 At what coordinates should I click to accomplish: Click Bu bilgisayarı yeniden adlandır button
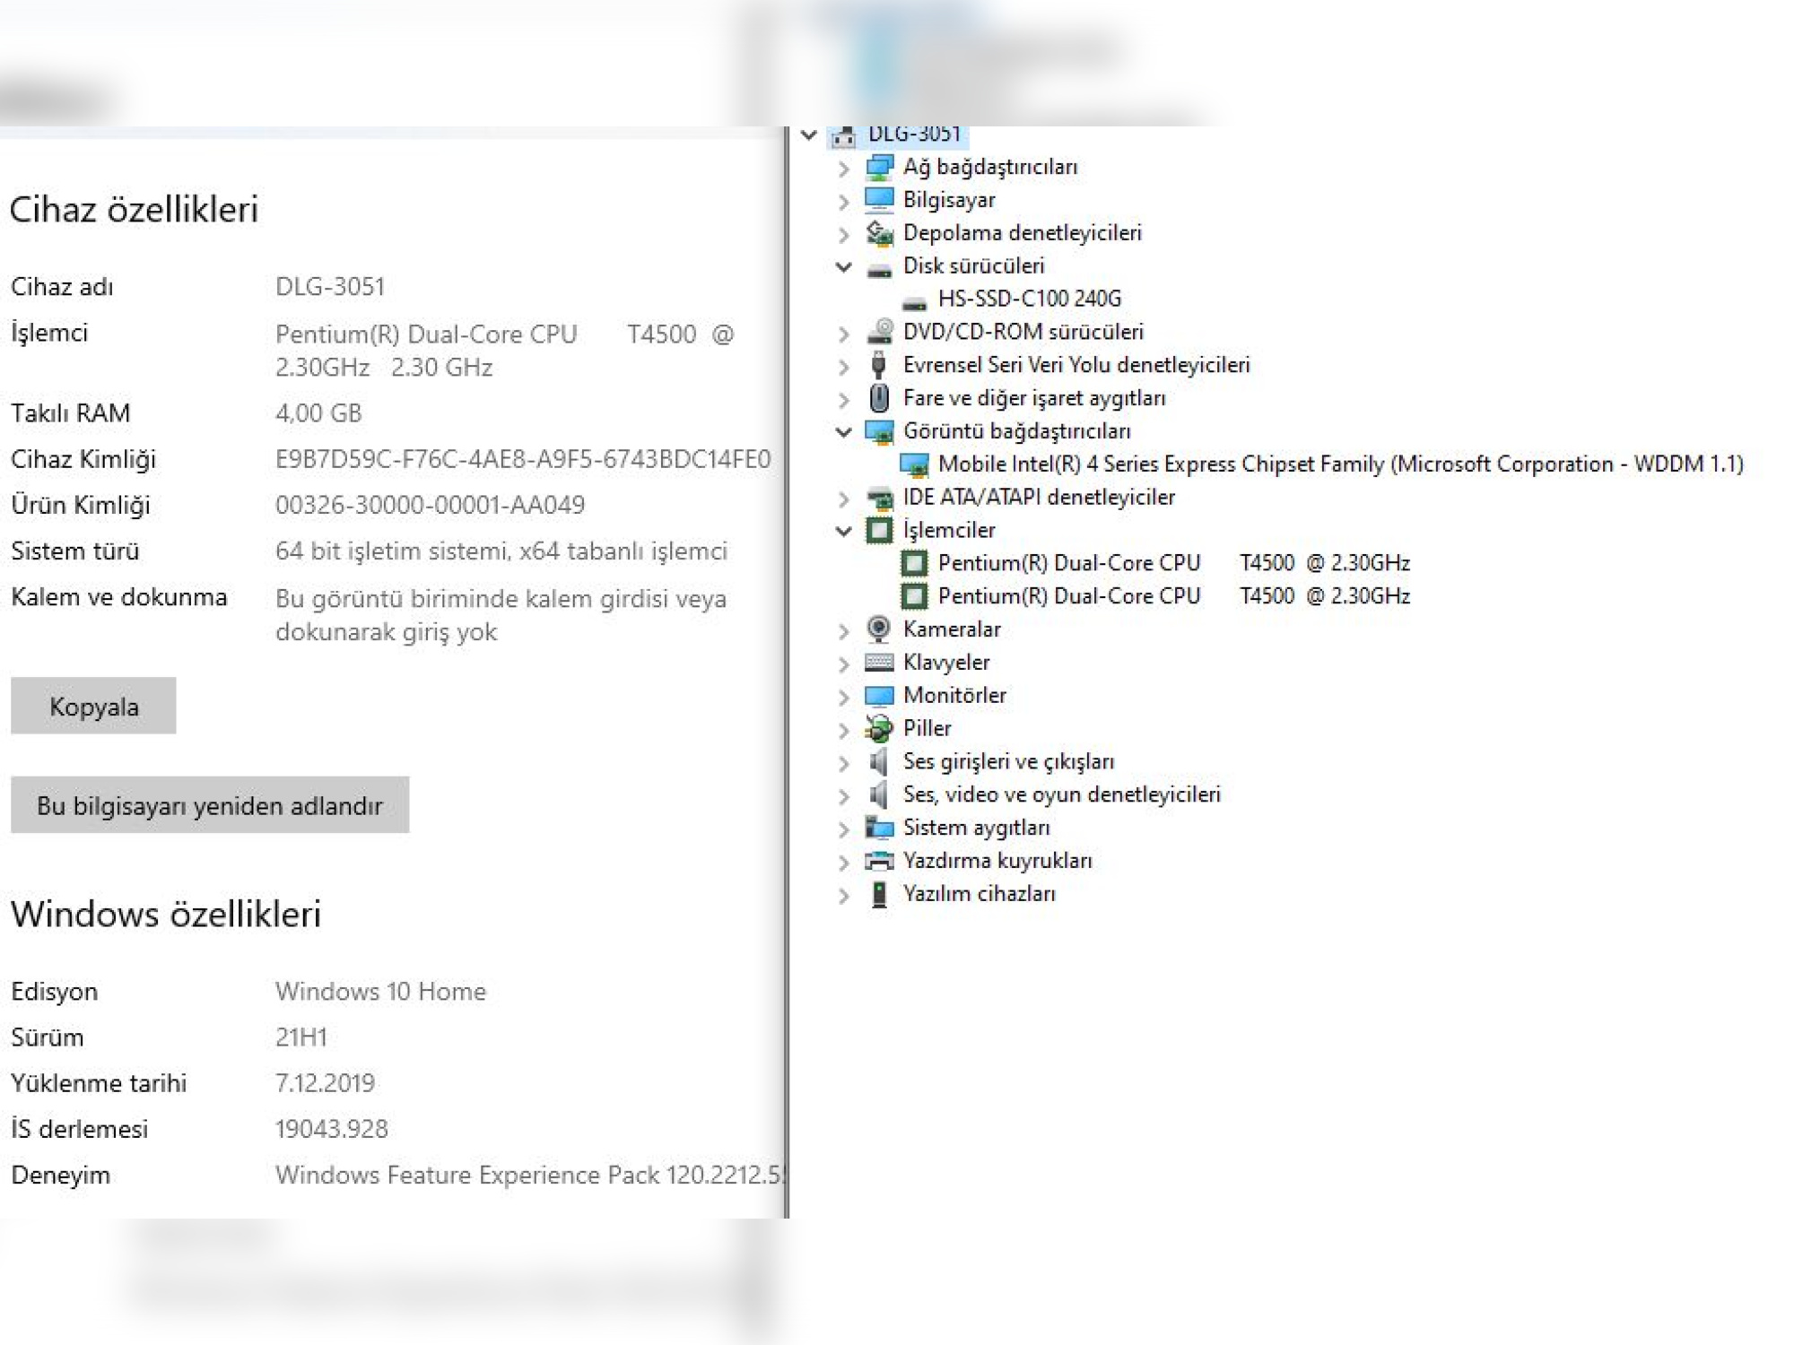click(210, 804)
